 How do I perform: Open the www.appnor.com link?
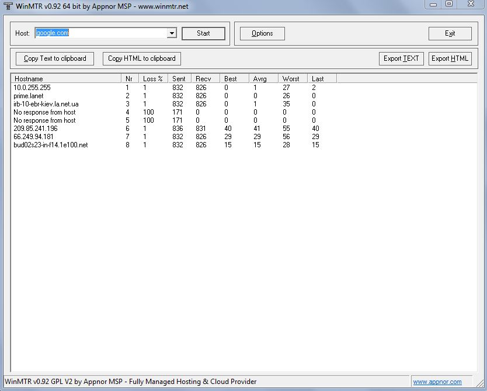click(x=437, y=382)
